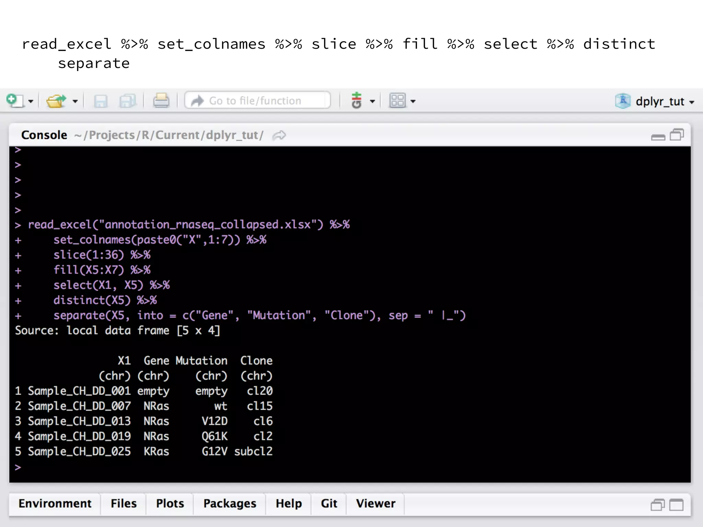Click the select(X1, X5) %>% command line
Viewport: 703px width, 527px height.
coord(92,285)
